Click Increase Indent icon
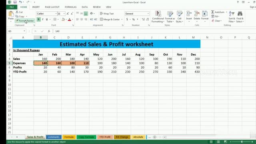 tap(96, 20)
